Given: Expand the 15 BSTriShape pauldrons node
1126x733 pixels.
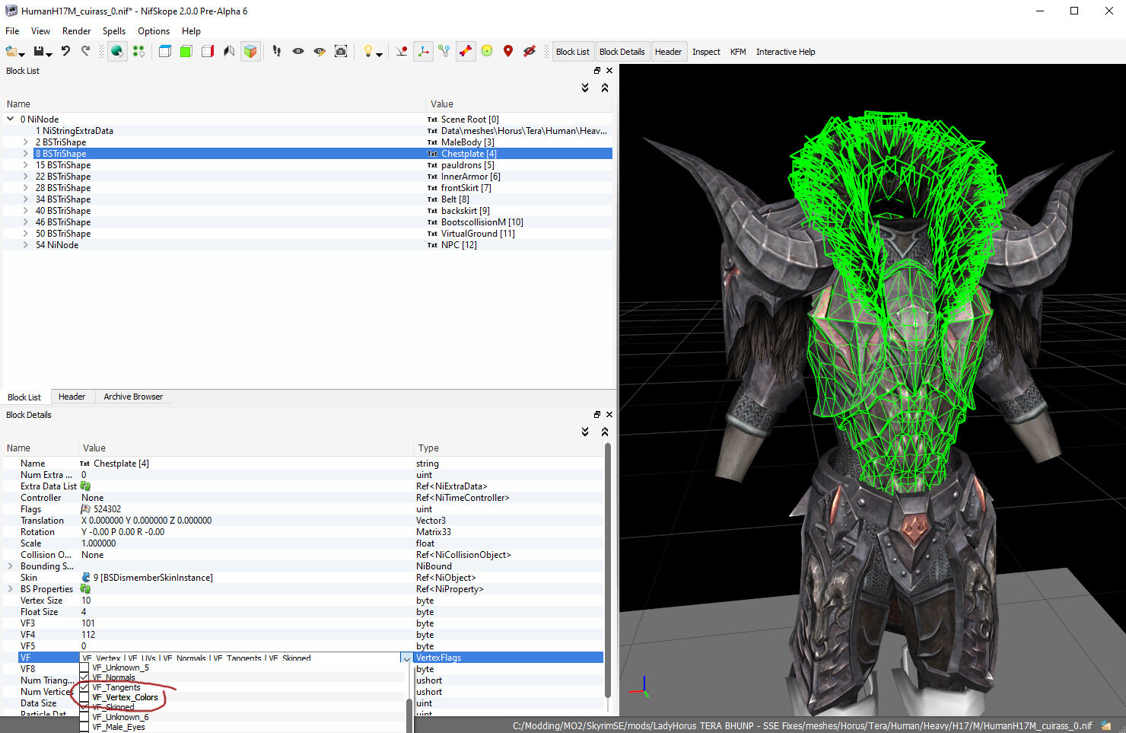Looking at the screenshot, I should pos(25,165).
